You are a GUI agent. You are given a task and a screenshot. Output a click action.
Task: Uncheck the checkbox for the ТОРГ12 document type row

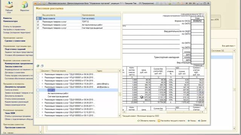coord(38,22)
